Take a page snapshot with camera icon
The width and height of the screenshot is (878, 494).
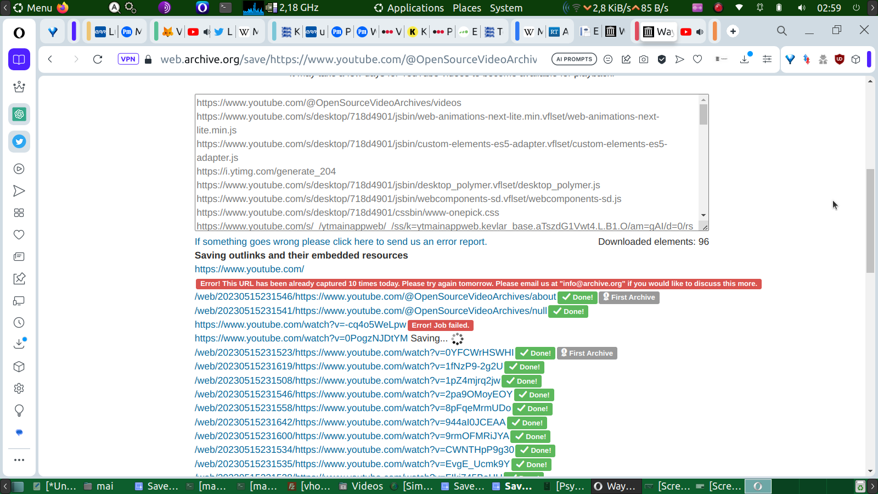[x=644, y=59]
